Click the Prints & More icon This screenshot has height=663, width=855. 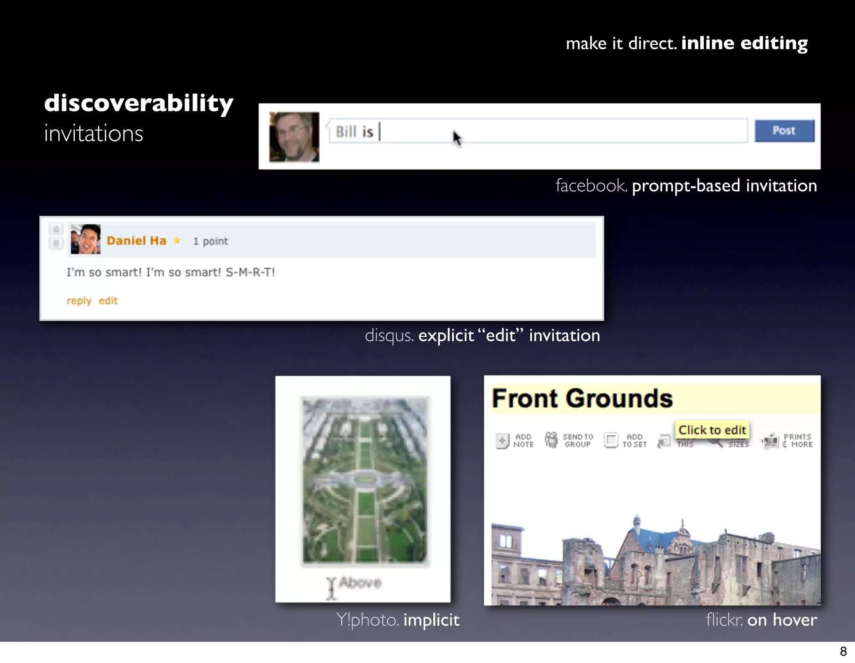(x=770, y=441)
